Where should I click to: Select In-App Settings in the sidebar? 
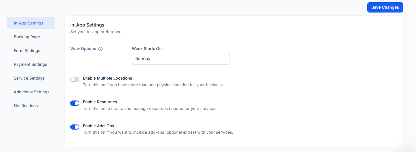click(x=29, y=23)
